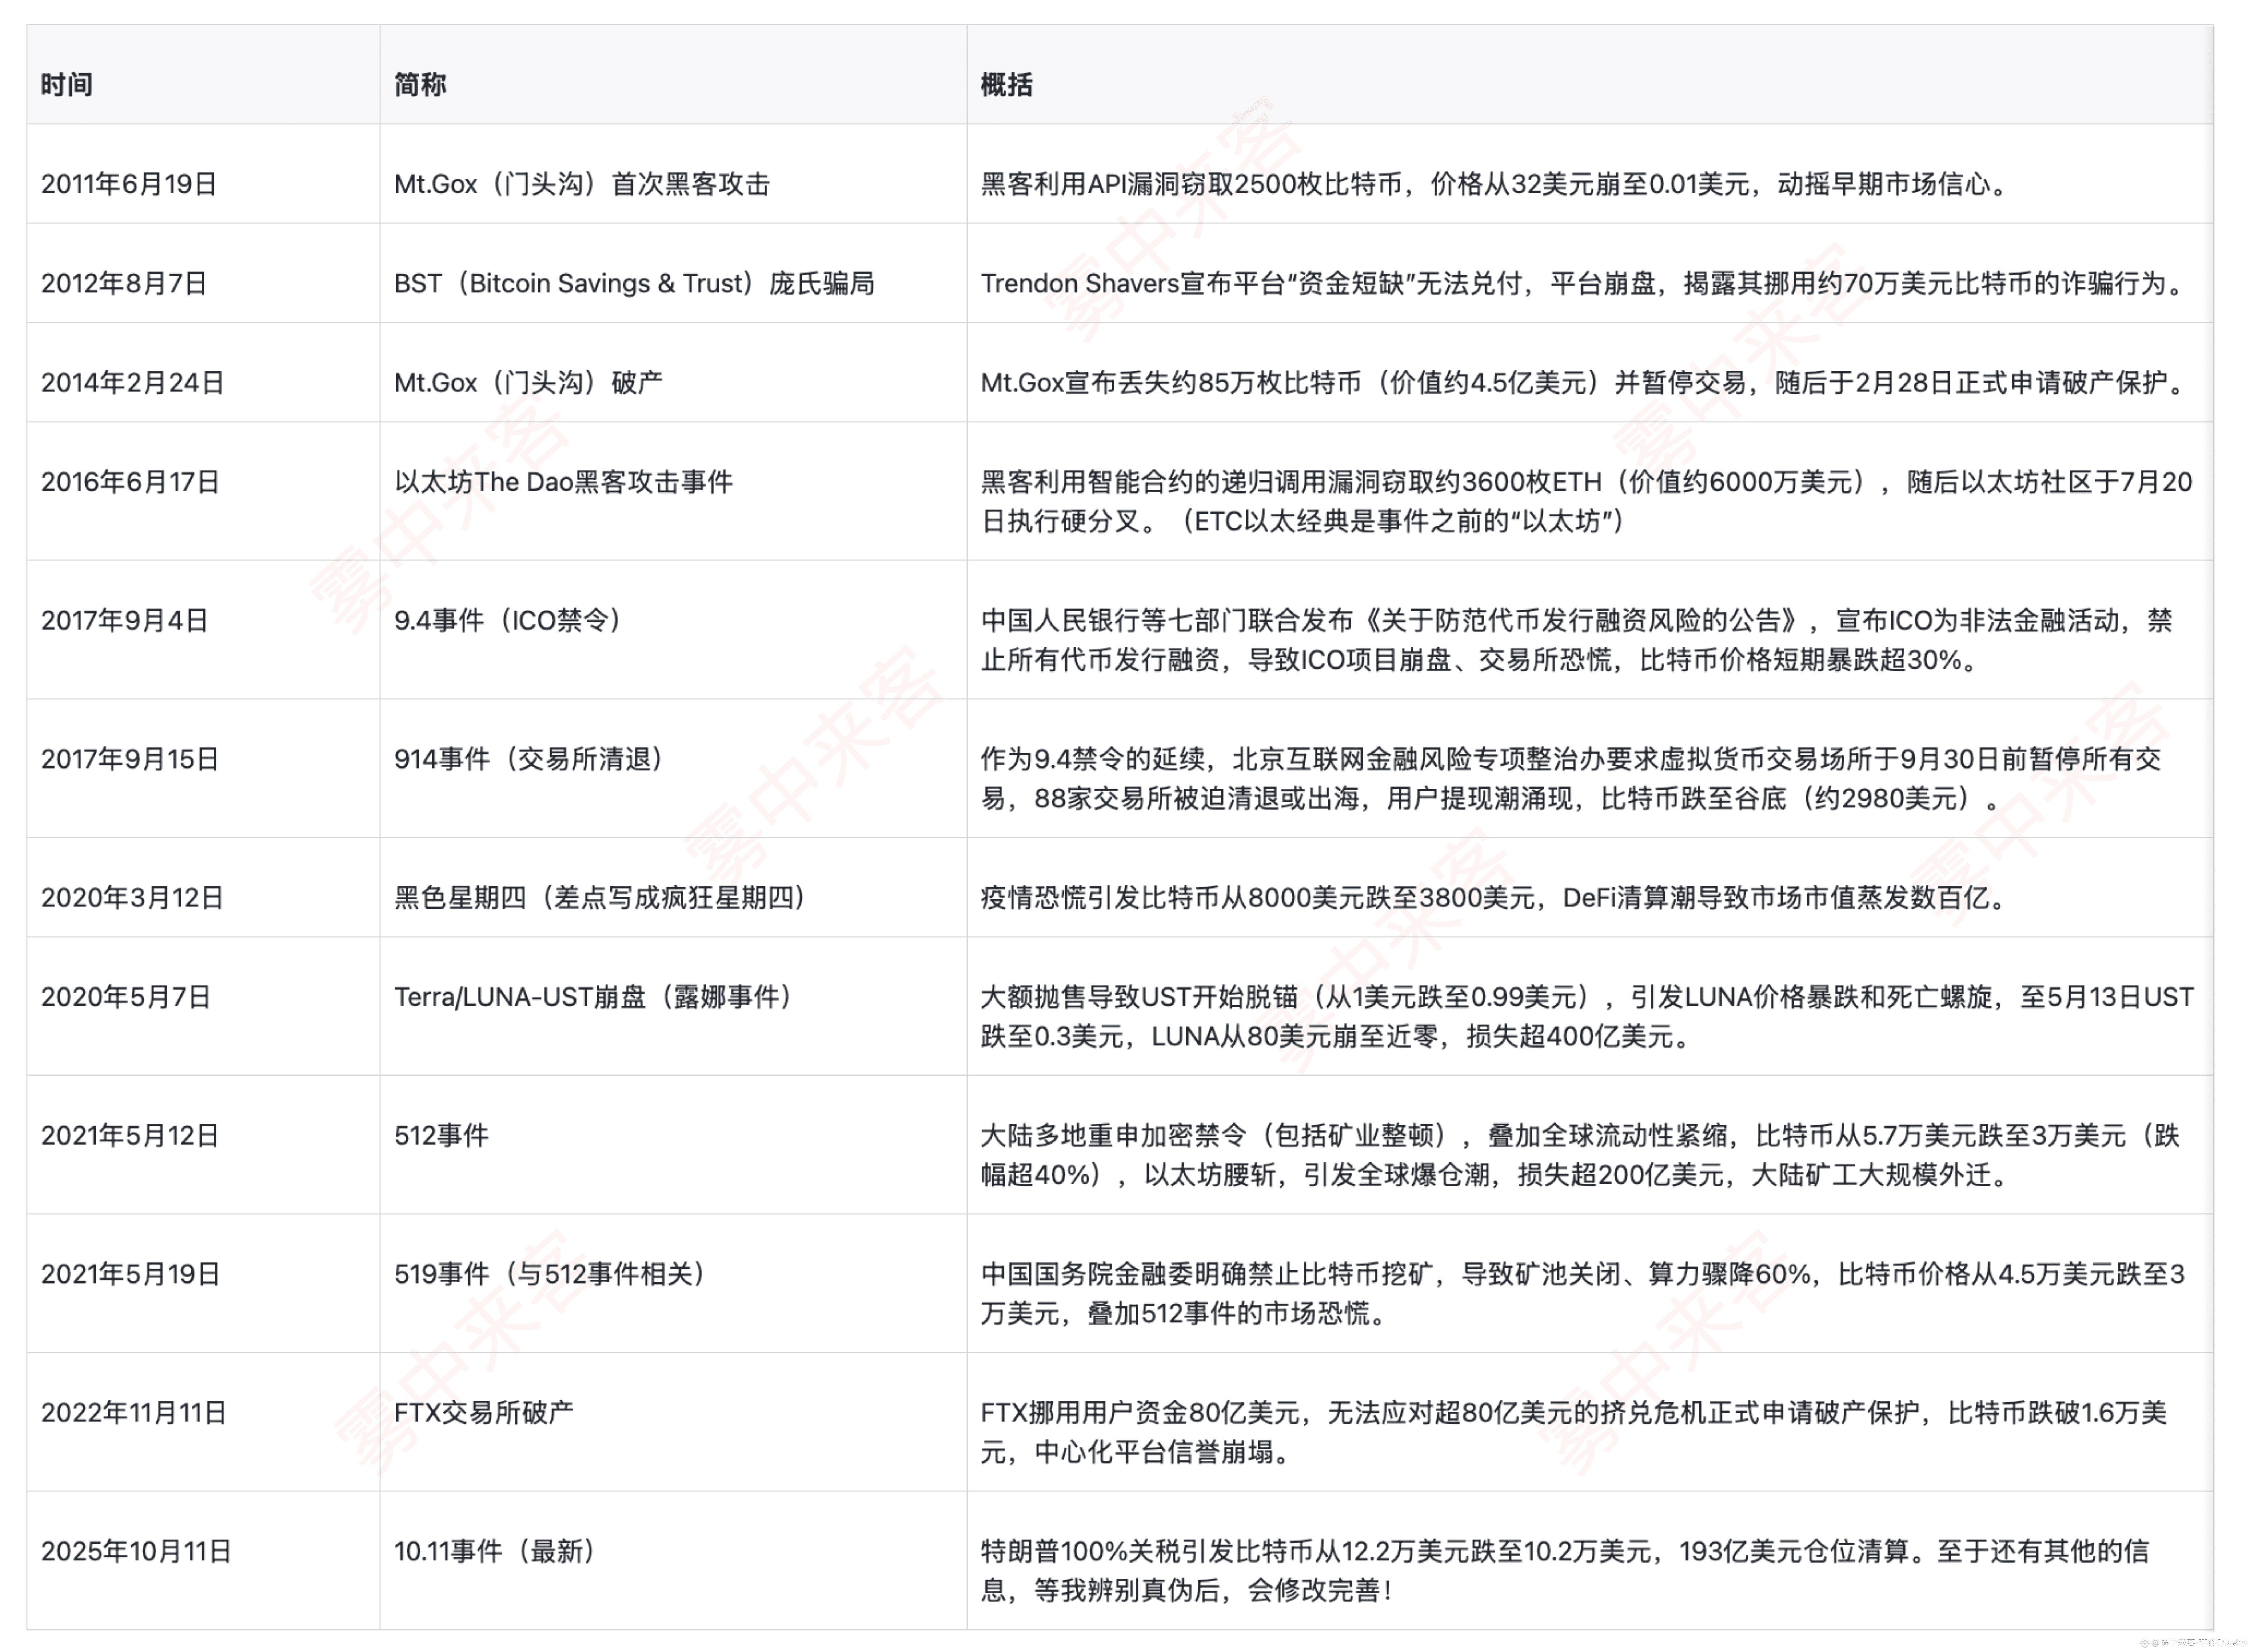Click the 以太坊The Dao黑客攻击事件 cell

[x=563, y=482]
